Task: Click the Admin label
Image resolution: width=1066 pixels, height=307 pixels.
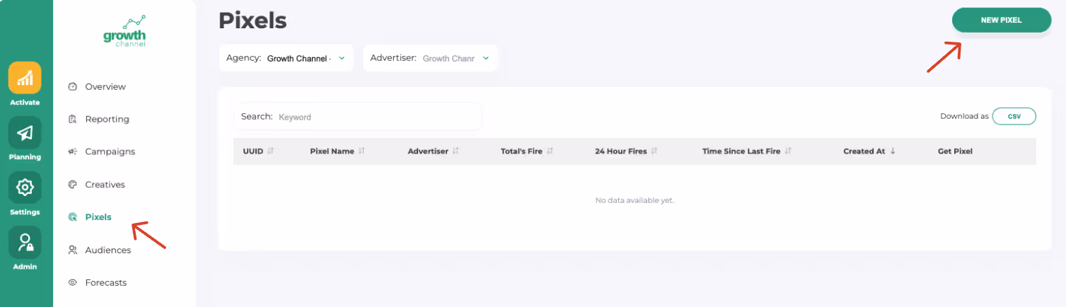Action: tap(25, 267)
